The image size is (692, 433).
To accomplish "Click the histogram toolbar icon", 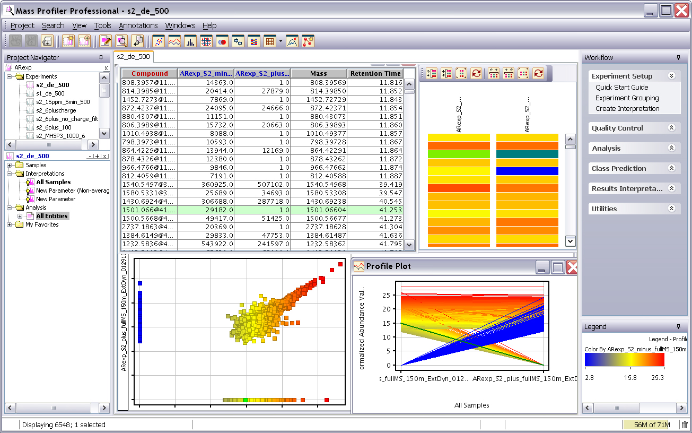I will click(190, 41).
